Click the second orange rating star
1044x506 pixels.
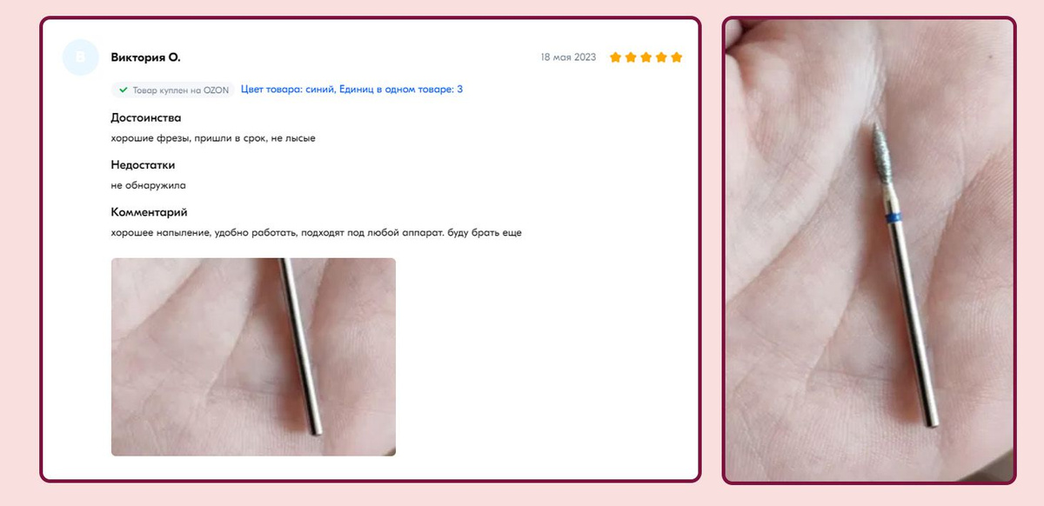[631, 57]
